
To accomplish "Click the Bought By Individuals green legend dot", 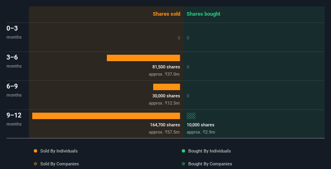I will 183,151.
